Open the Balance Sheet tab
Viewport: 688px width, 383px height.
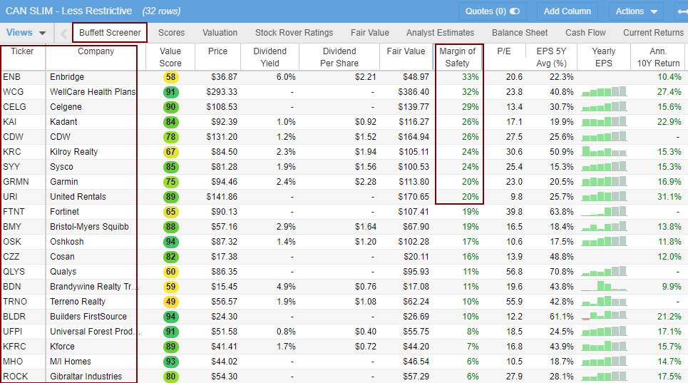tap(520, 33)
